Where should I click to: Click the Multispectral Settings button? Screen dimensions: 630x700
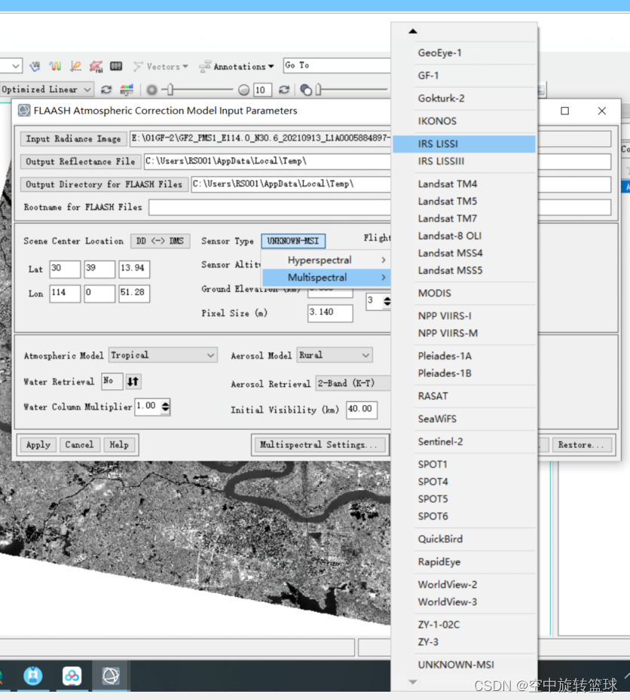[x=319, y=445]
